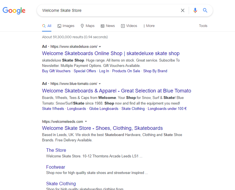The height and width of the screenshot is (190, 235).
Task: Click 'Shop now for high quality skate shoes' snippet
Action: [x=97, y=173]
